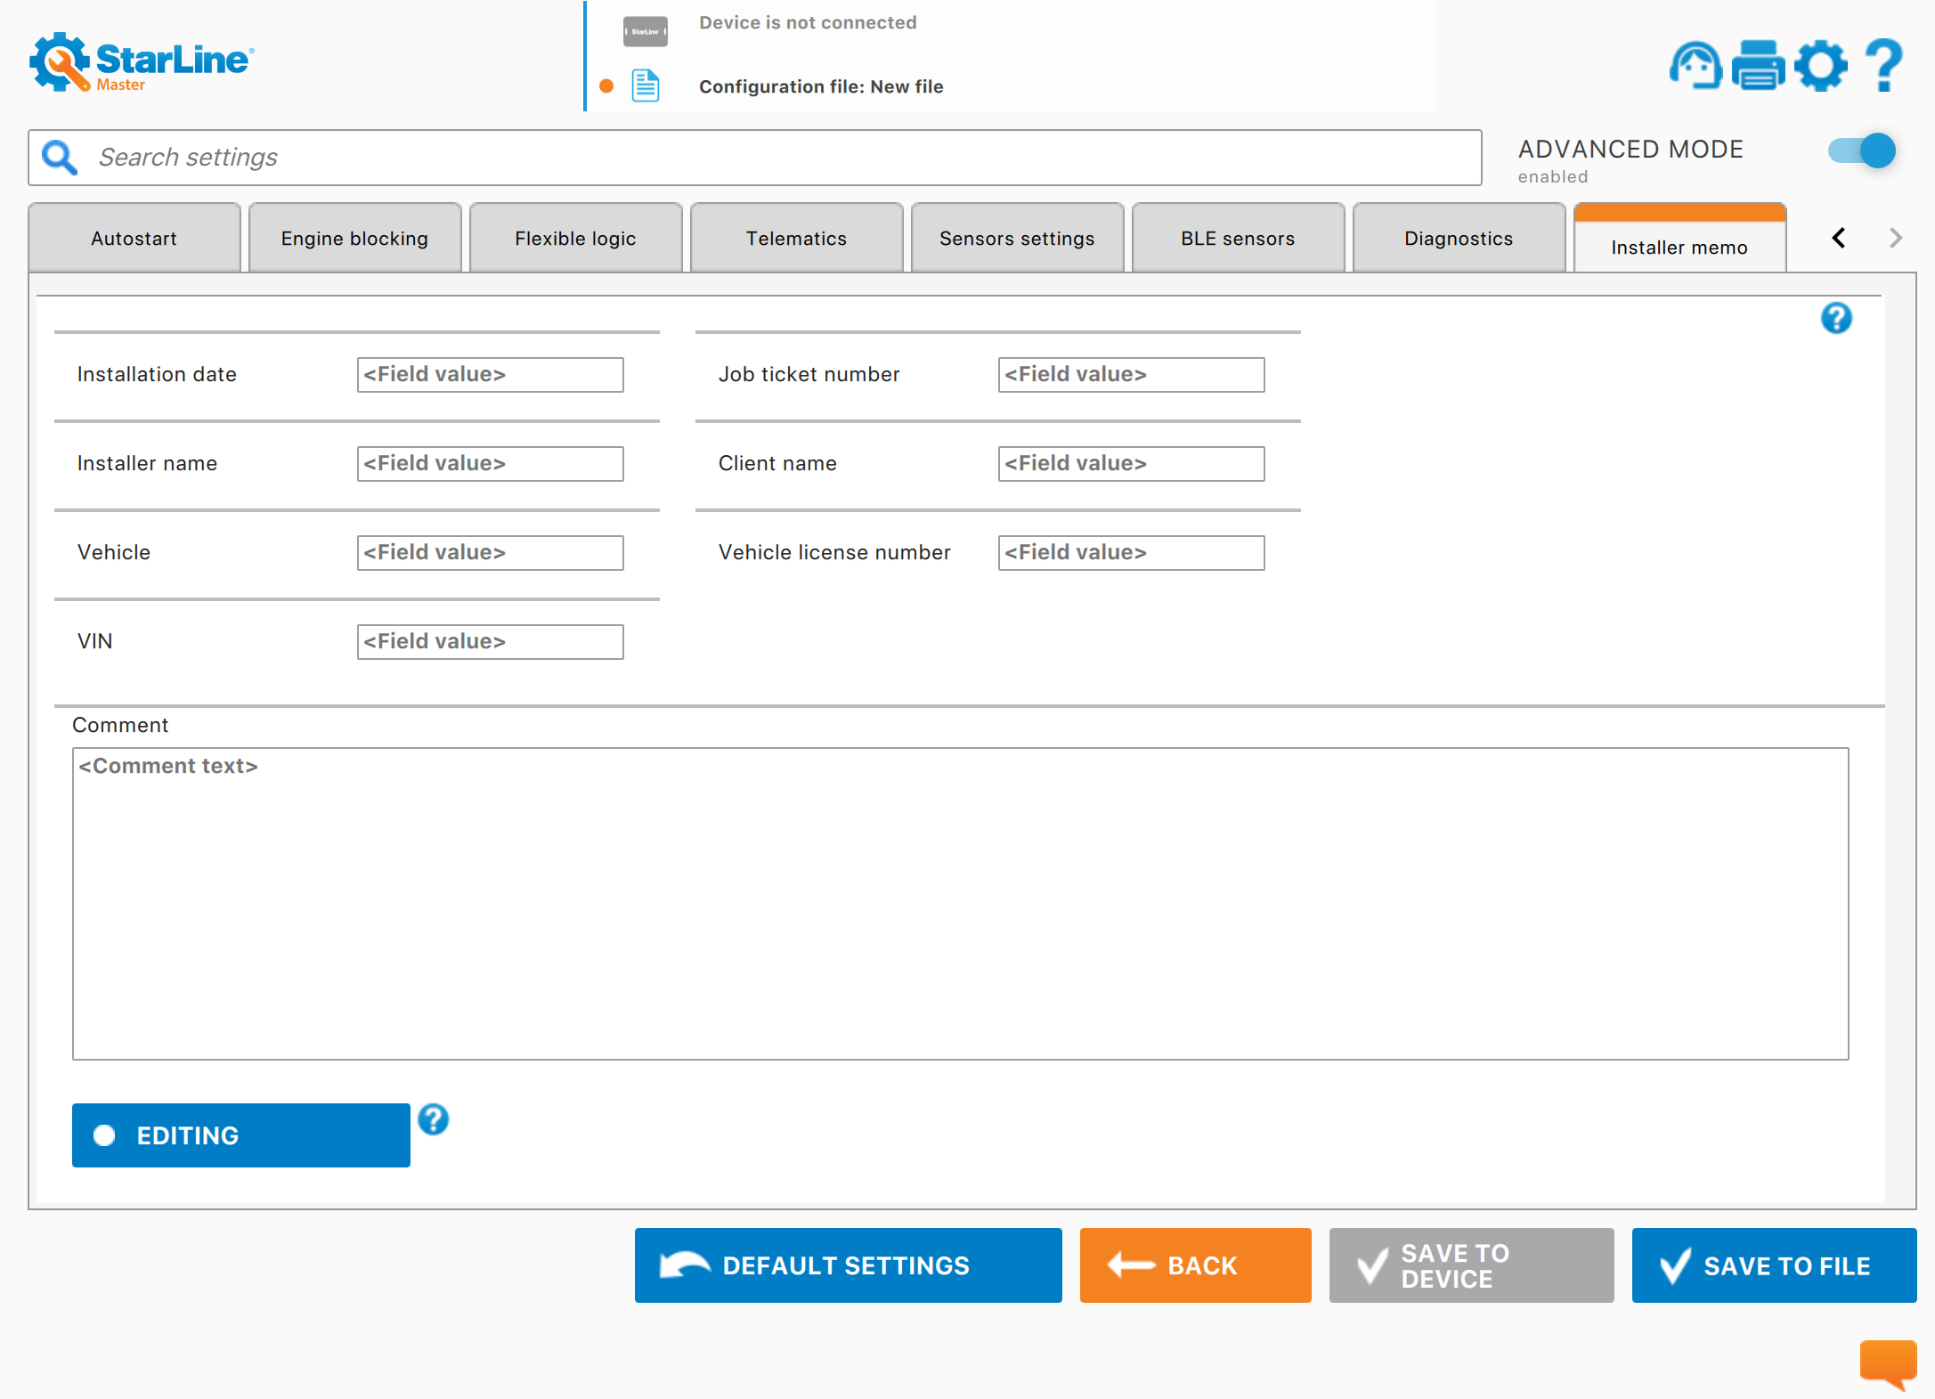Toggle the EDITING mode button
Viewport: 1935px width, 1399px height.
click(x=241, y=1135)
